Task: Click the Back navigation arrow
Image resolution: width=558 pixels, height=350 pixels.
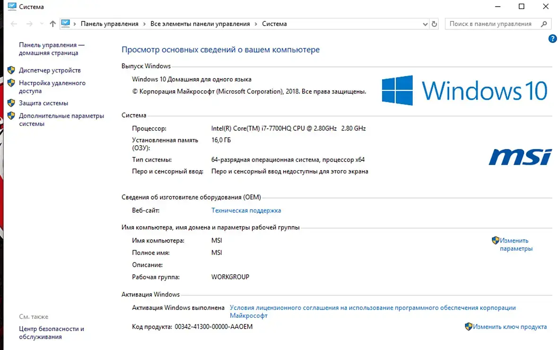Action: pos(14,24)
